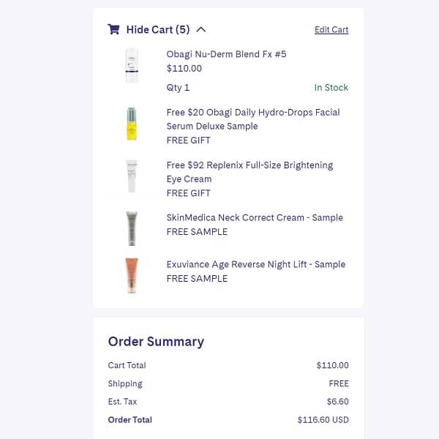Image resolution: width=439 pixels, height=439 pixels.
Task: Click the Est. Tax amount $6.60
Action: (x=337, y=402)
